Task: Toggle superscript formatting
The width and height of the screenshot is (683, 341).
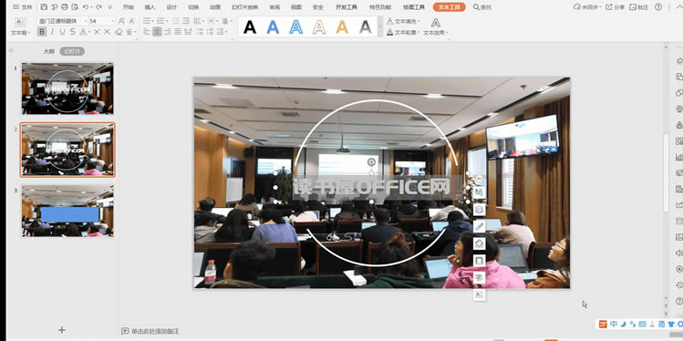Action: pyautogui.click(x=97, y=32)
